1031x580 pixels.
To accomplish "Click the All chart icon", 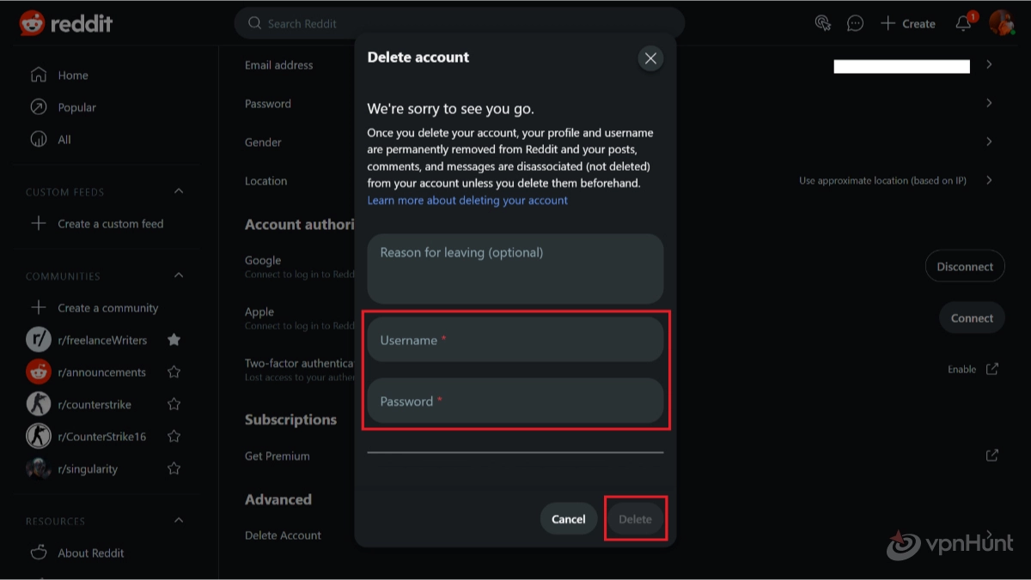I will 38,139.
